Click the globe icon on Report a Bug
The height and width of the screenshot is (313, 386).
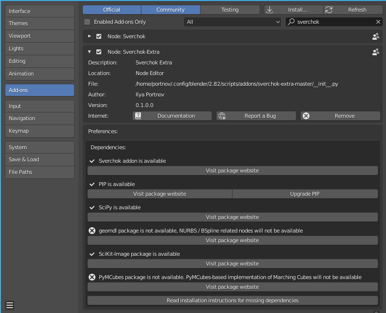pos(222,116)
